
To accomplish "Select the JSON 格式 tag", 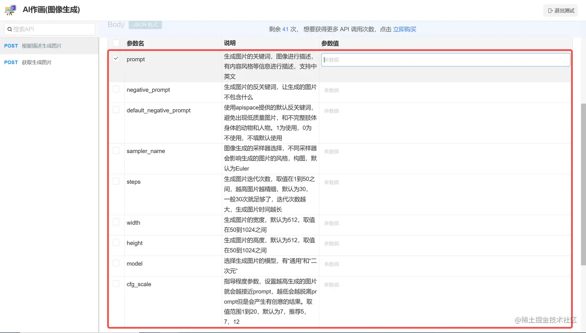I will 145,24.
